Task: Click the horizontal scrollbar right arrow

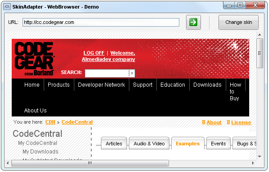Action: (x=253, y=163)
